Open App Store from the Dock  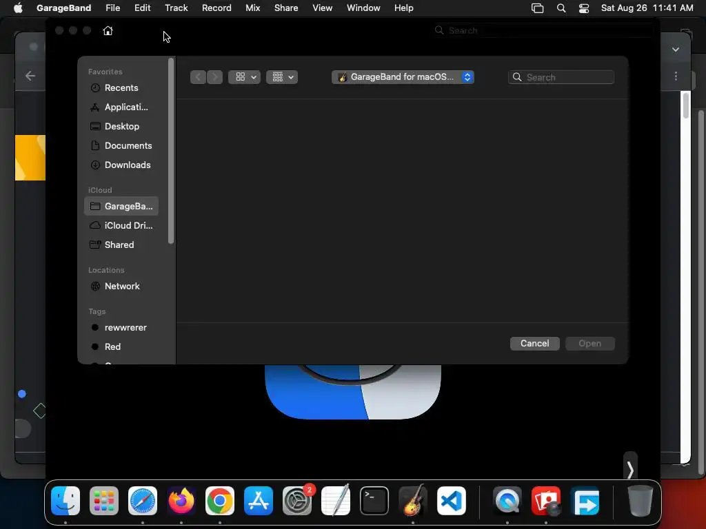point(259,501)
